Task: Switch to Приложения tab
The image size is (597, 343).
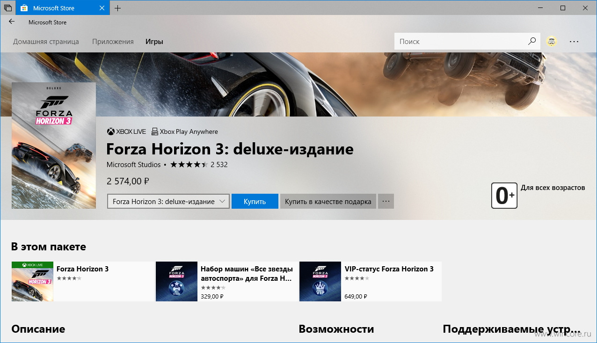Action: (x=113, y=41)
